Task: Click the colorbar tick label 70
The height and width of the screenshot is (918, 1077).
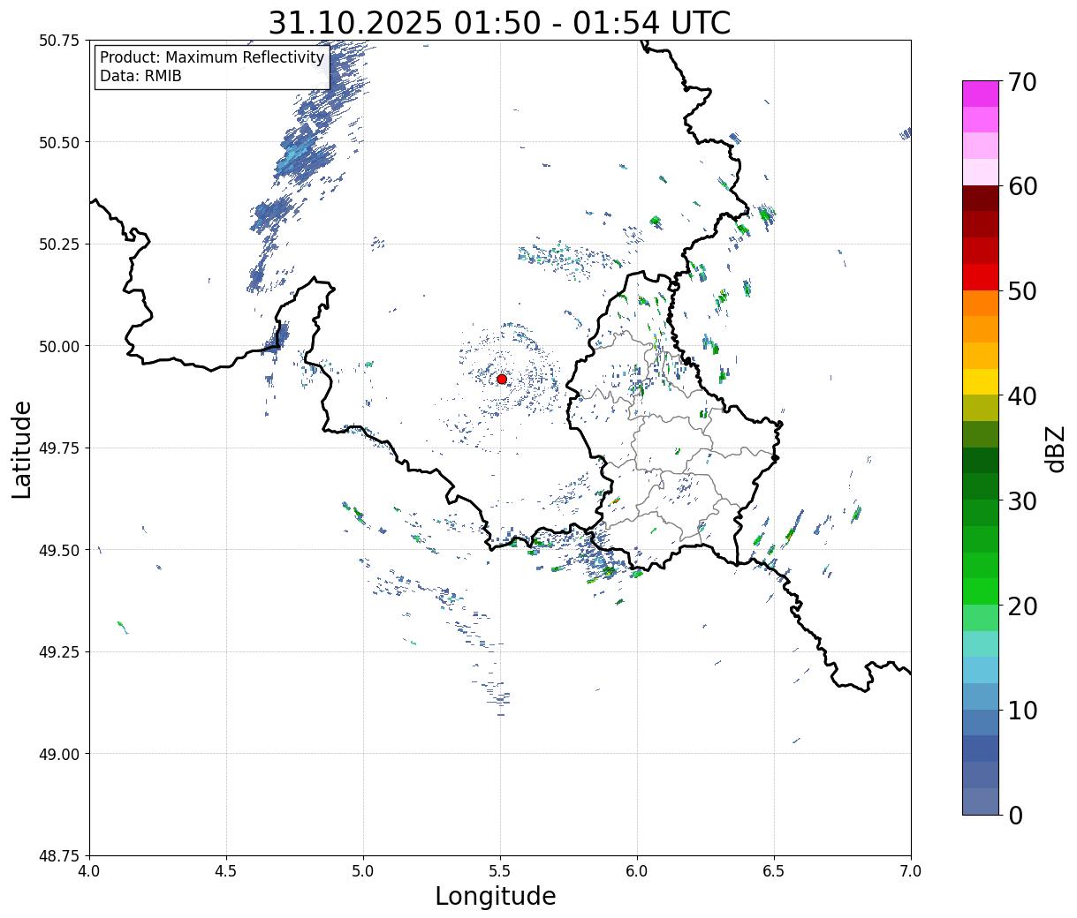Action: (x=1022, y=82)
